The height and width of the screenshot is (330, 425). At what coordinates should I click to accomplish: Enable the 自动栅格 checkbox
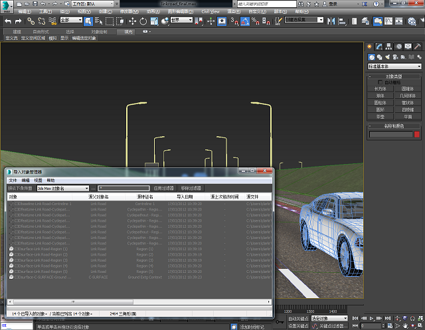click(379, 82)
